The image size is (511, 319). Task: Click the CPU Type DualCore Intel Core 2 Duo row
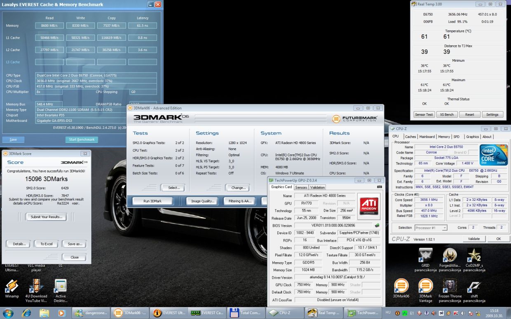tap(96, 75)
